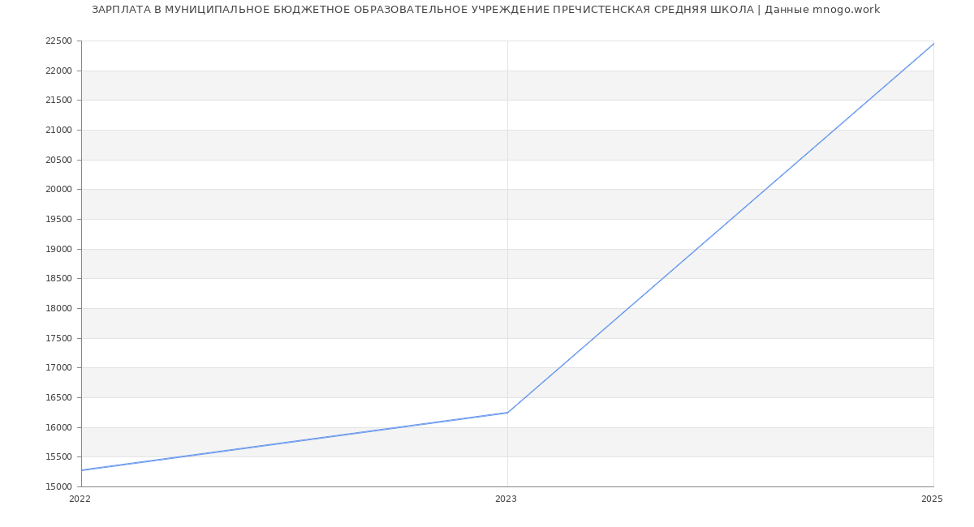
Task: Click the 20000 y-axis label
Action: point(58,190)
